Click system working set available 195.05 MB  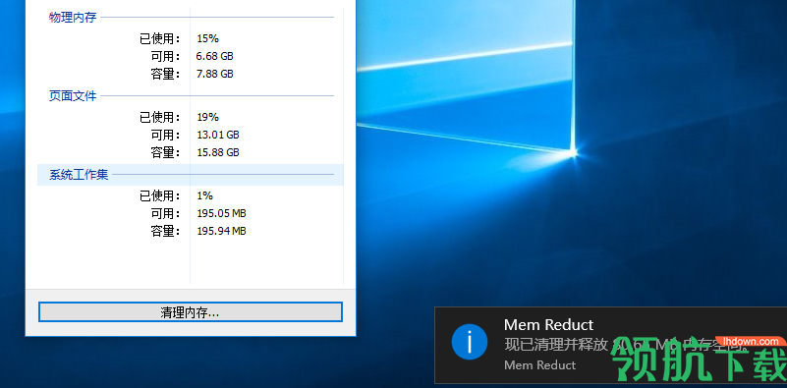(221, 213)
